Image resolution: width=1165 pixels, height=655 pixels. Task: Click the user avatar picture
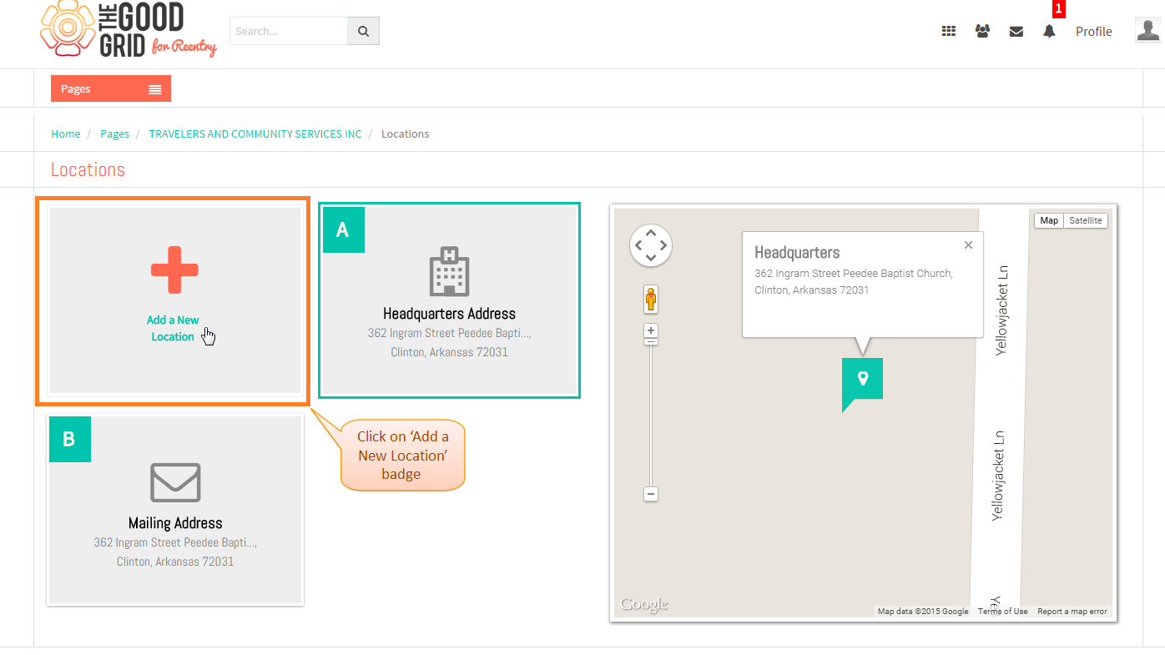1148,30
